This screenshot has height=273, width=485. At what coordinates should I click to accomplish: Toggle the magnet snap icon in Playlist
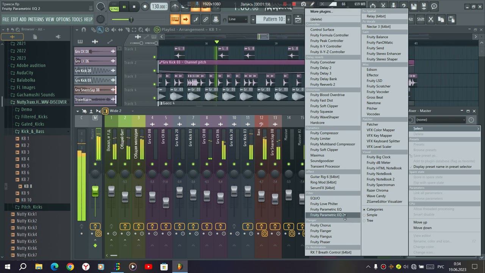point(84,30)
